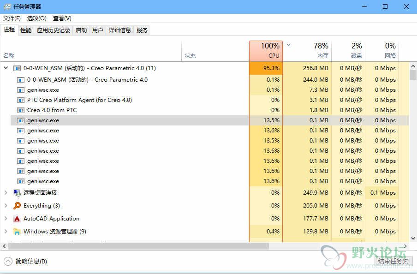Viewport: 417px width, 274px height.
Task: Open the 查看(V) menu
Action: point(62,18)
